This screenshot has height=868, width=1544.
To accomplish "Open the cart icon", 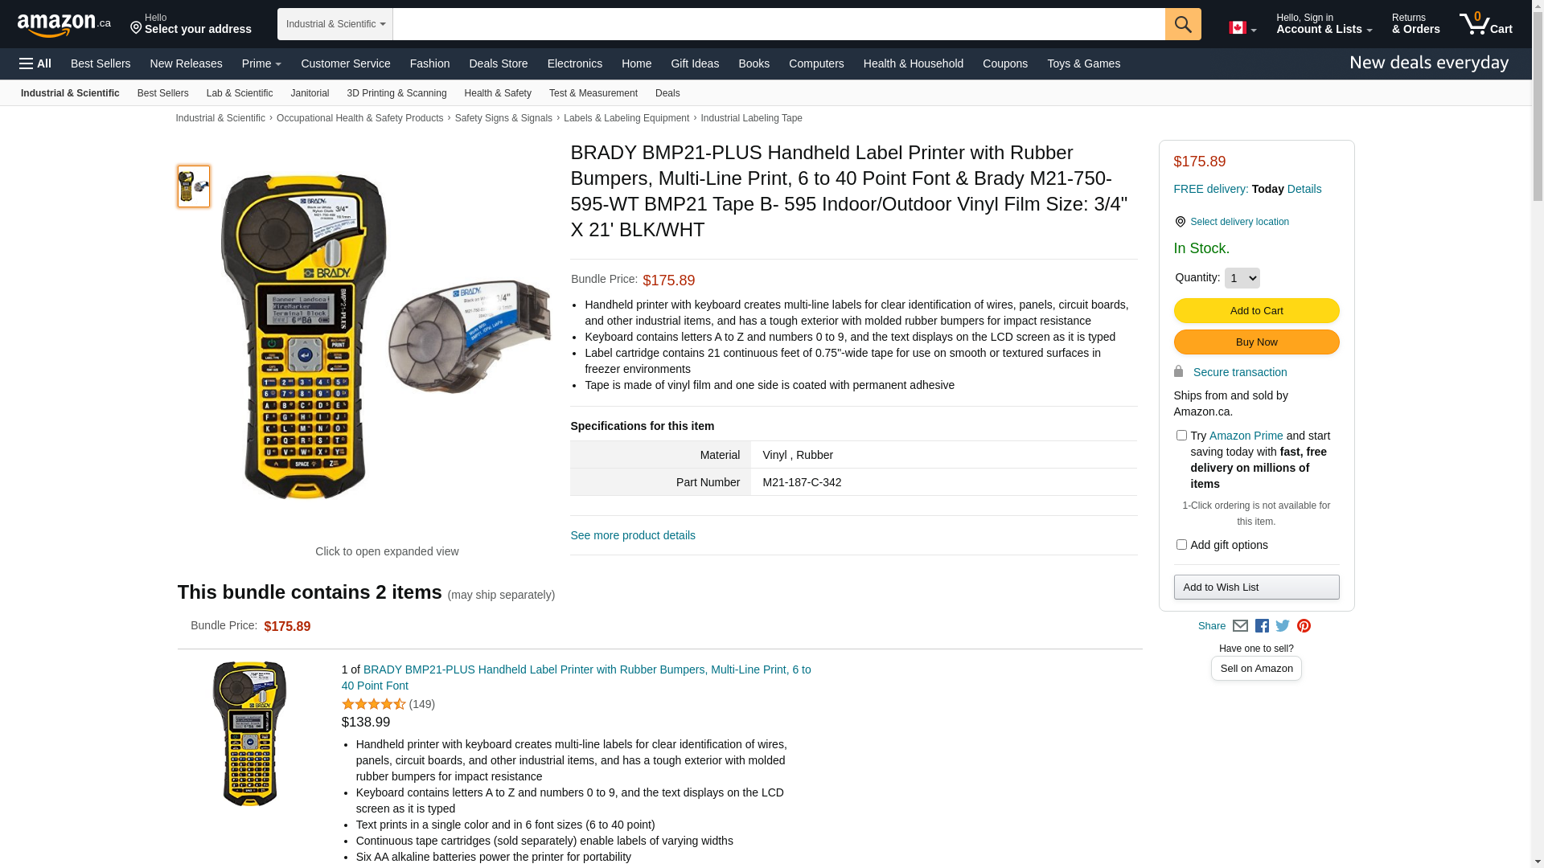I will [x=1486, y=23].
